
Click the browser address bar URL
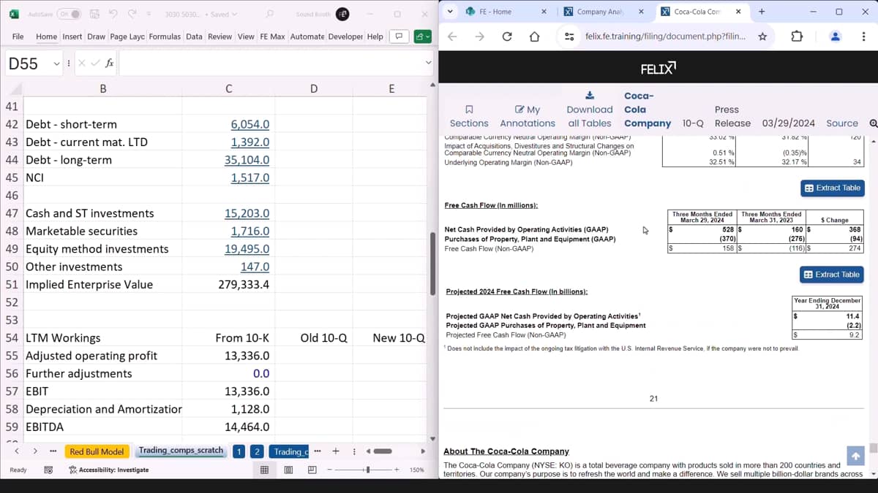coord(665,37)
